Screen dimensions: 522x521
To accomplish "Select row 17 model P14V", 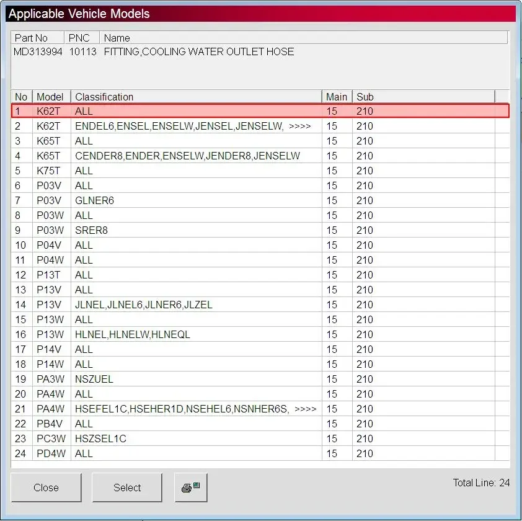I will point(49,349).
